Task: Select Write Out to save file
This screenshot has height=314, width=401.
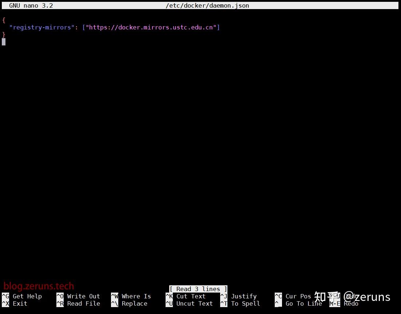Action: 83,296
